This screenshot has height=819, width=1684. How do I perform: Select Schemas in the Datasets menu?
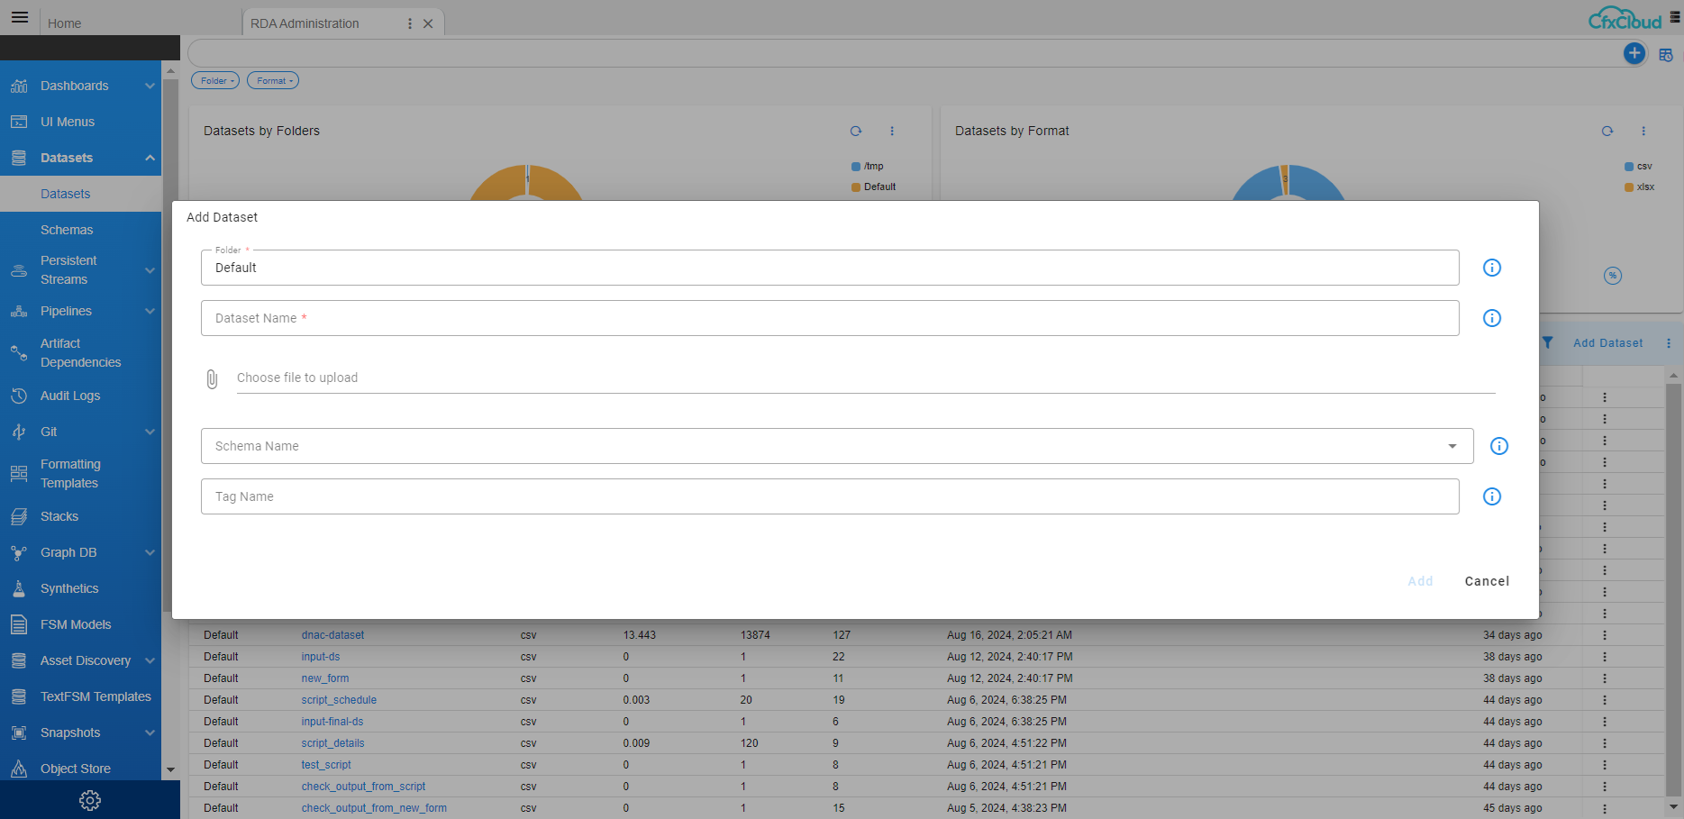(67, 230)
